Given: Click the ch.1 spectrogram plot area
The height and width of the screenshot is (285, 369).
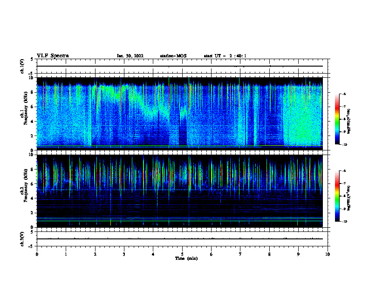Looking at the screenshot, I should tap(179, 114).
